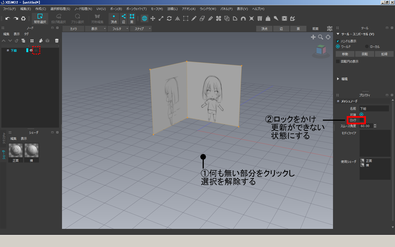The image size is (395, 247).
Task: Open the UV(U) menu
Action: coord(101,9)
